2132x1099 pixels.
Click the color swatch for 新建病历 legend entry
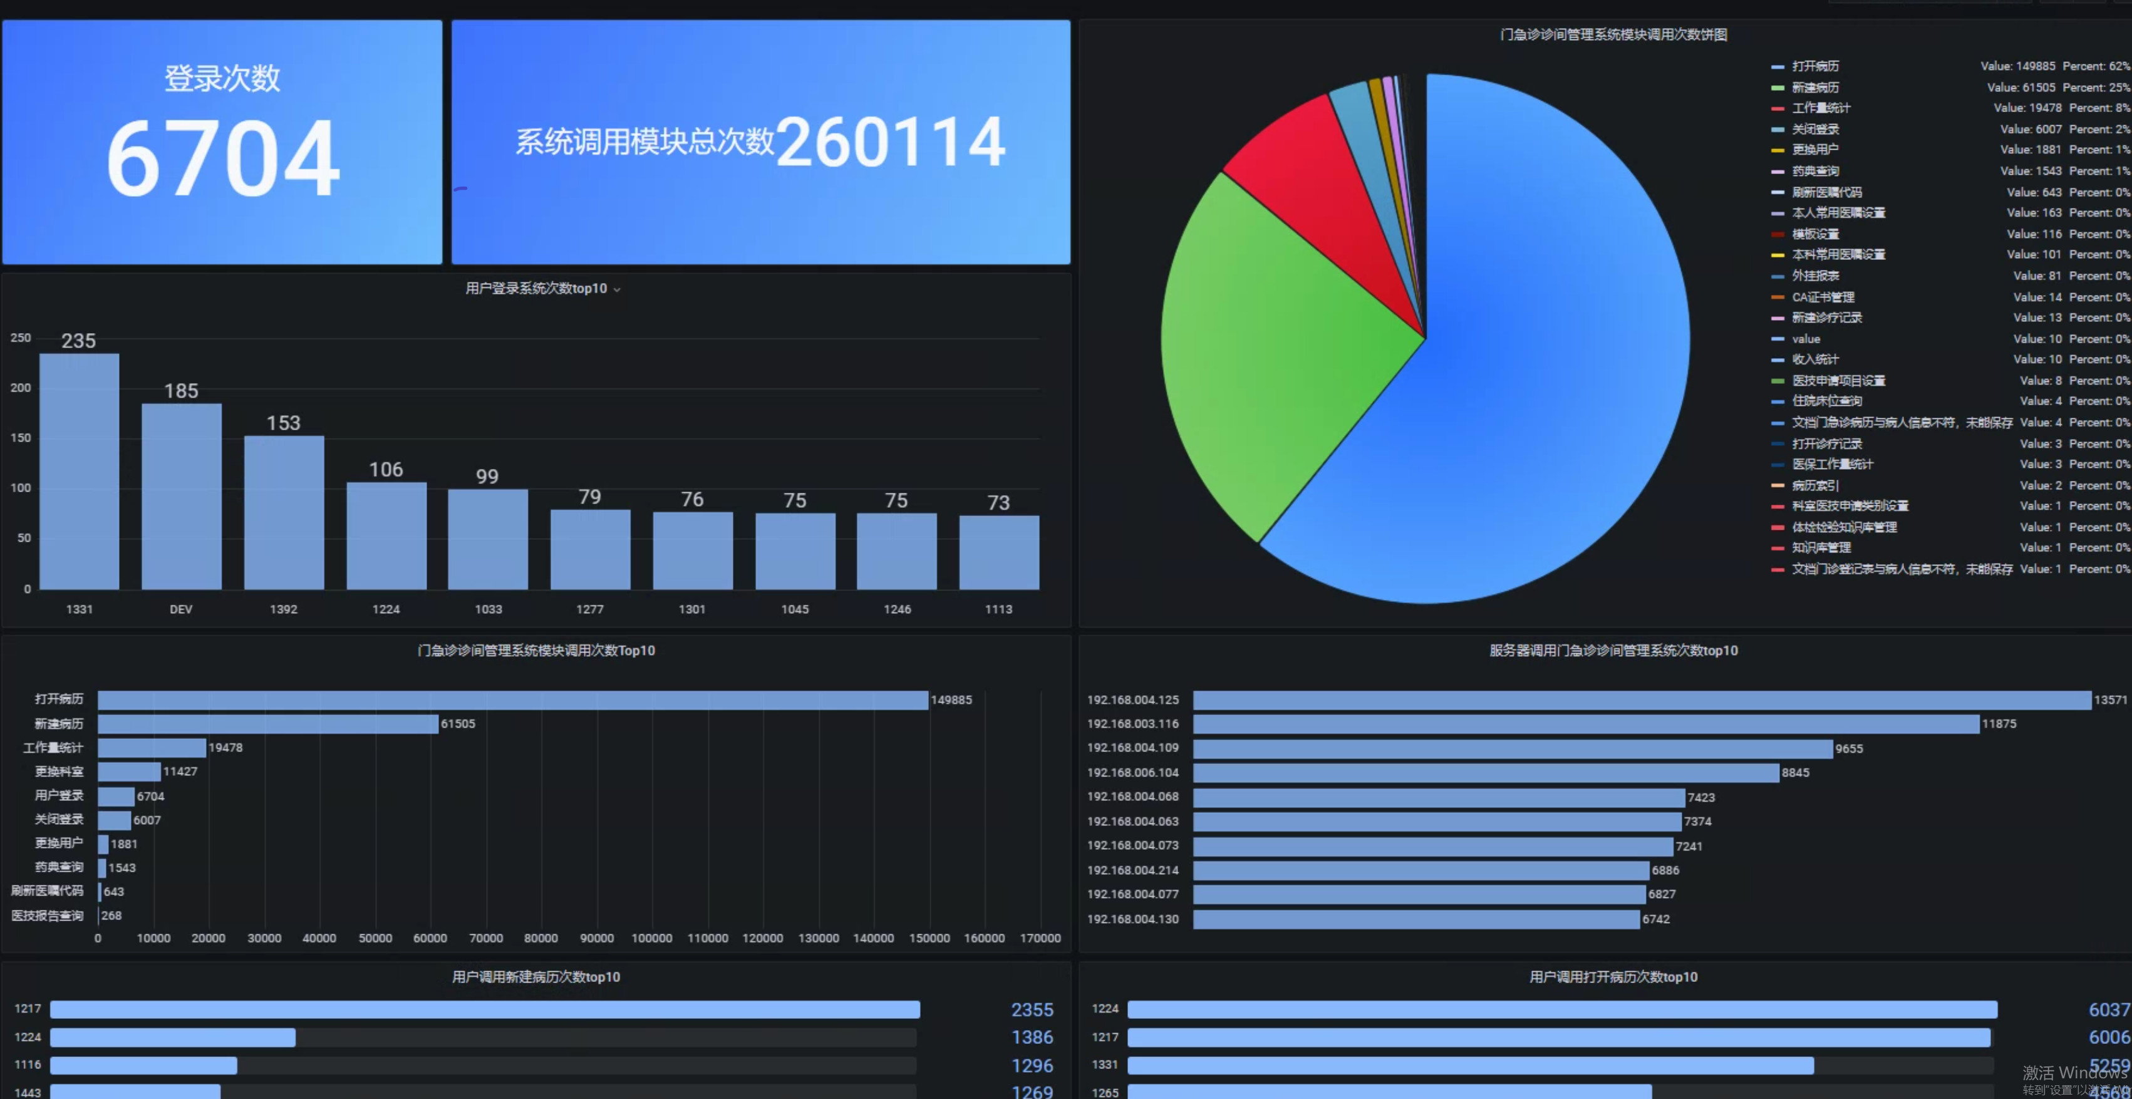[1777, 88]
